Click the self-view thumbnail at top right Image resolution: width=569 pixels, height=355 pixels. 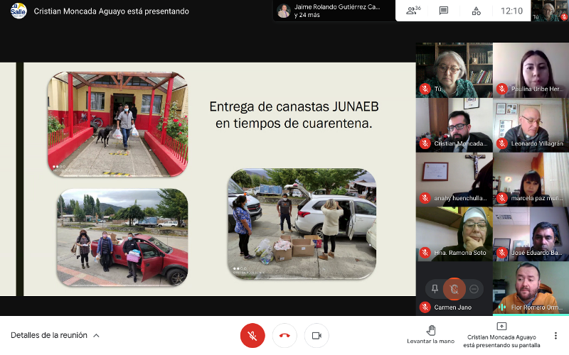tap(551, 11)
